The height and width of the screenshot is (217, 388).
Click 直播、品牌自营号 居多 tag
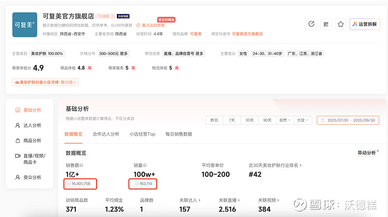[183, 53]
